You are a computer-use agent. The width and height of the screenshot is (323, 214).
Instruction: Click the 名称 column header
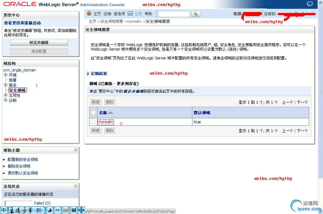103,113
